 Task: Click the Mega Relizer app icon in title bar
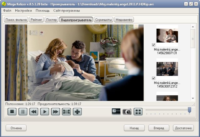[x=4, y=4]
